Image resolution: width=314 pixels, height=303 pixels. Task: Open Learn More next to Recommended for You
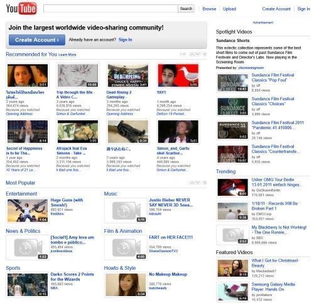tap(67, 55)
